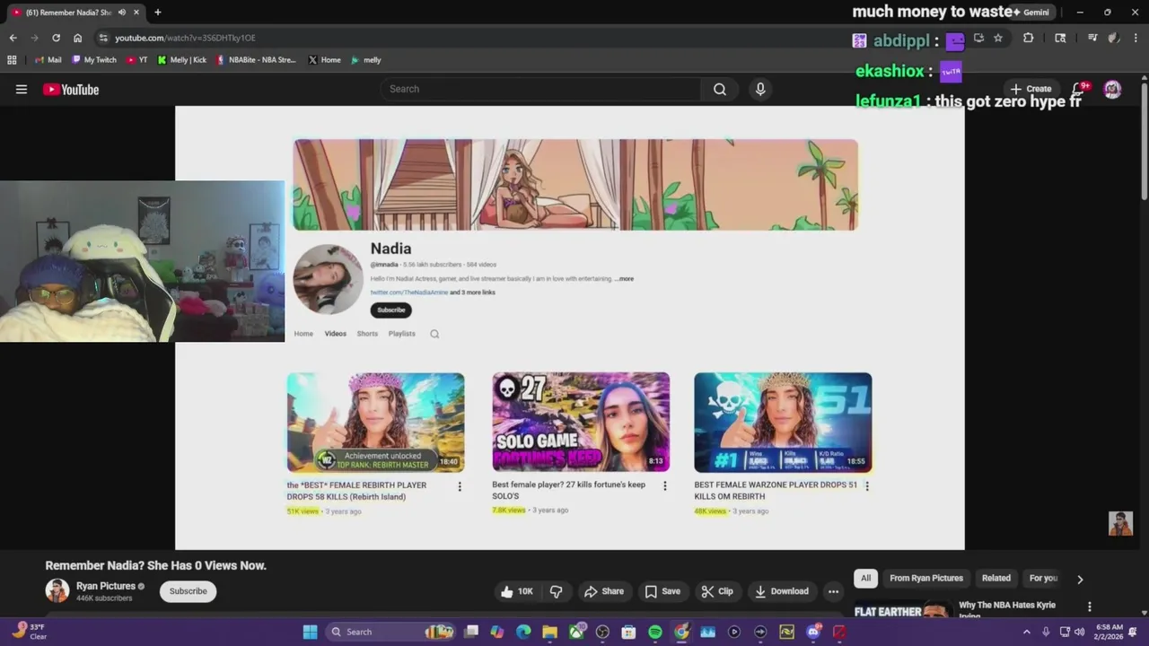
Task: Subscribe to Ryan Pictures
Action: (189, 591)
